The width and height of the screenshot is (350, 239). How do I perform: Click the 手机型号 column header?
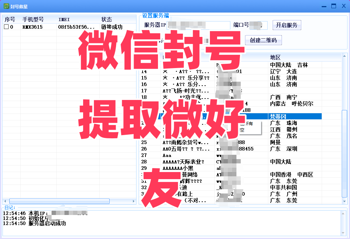pyautogui.click(x=33, y=19)
